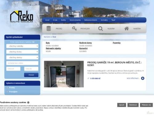Select Prodej in Vyberte si nemovitost panel
This screenshot has height=116, width=154.
(x=12, y=88)
